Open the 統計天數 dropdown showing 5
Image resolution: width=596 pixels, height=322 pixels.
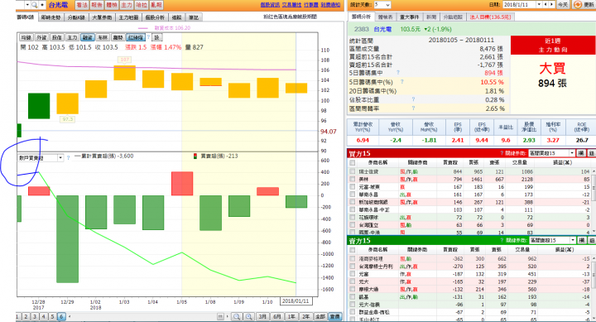point(382,5)
